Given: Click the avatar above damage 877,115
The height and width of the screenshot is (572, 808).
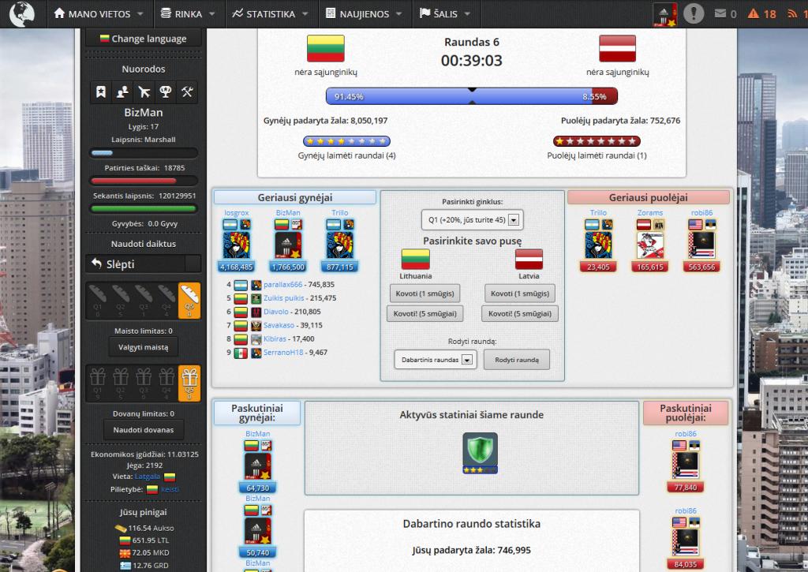Looking at the screenshot, I should click(x=339, y=245).
